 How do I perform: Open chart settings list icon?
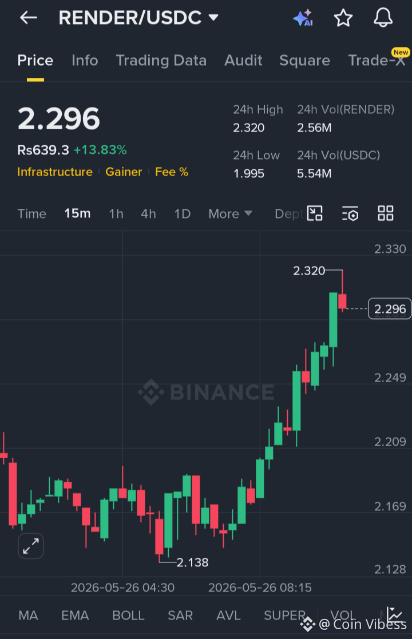click(x=350, y=213)
